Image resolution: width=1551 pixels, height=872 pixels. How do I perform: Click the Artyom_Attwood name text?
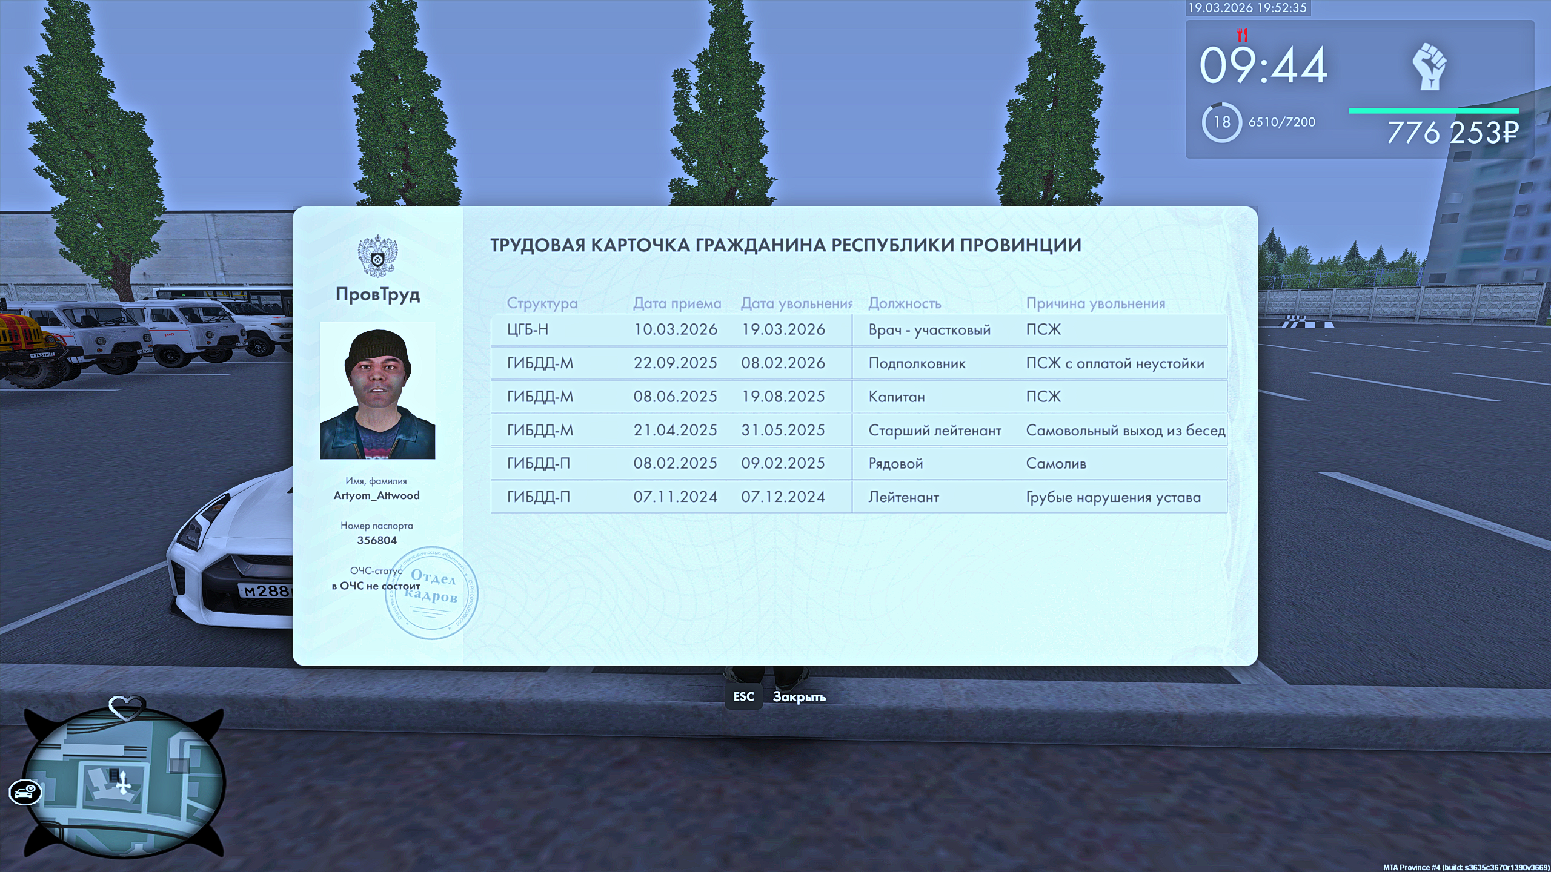pos(376,495)
